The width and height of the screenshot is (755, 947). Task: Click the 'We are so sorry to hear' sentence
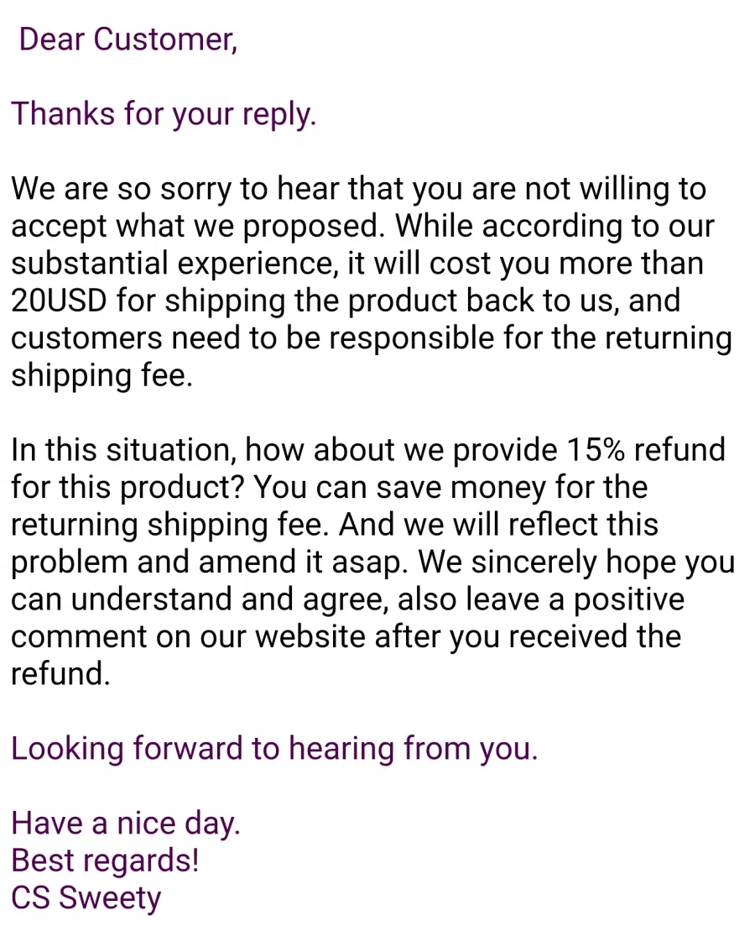coord(175,188)
